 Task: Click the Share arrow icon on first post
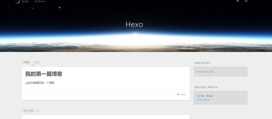(178, 94)
